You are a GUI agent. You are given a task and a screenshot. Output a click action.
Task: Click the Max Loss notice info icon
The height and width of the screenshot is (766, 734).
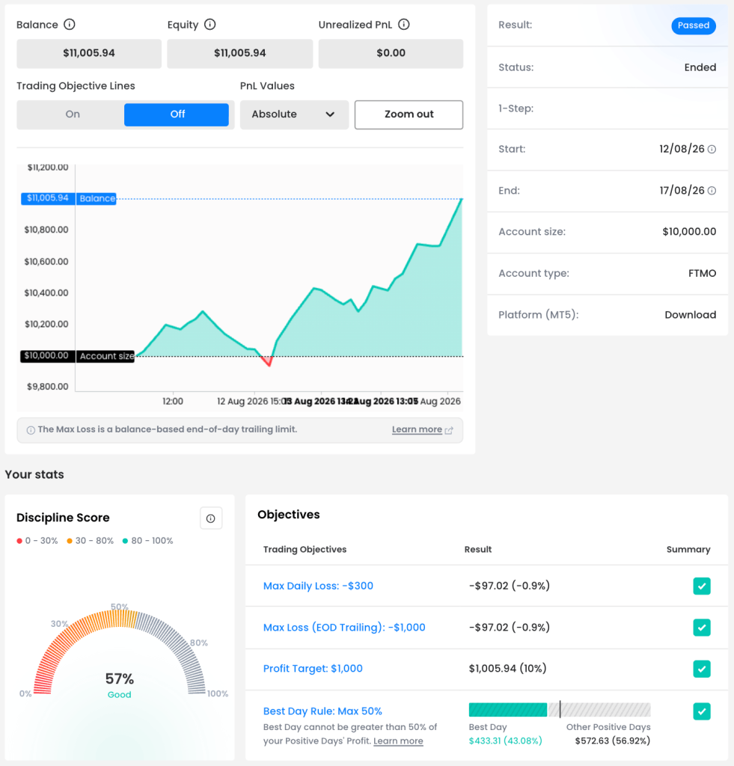click(x=30, y=430)
